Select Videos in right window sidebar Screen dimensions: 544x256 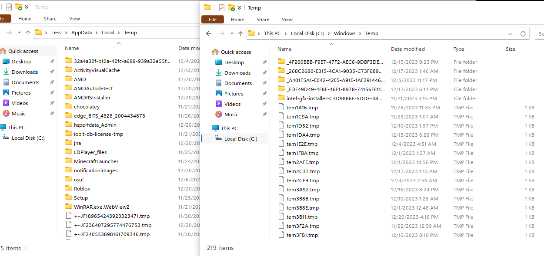[x=232, y=104]
